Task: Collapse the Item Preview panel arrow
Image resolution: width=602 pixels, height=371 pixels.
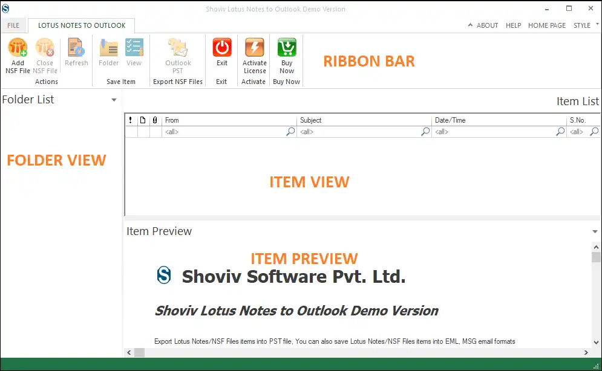Action: coord(594,231)
